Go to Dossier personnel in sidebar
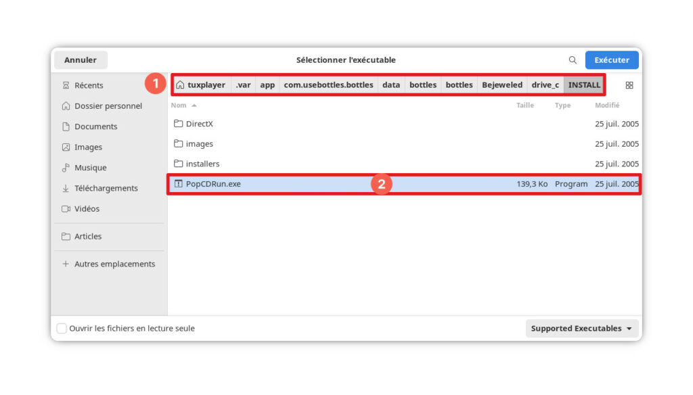Screen dimensions: 693x395 pyautogui.click(x=108, y=106)
